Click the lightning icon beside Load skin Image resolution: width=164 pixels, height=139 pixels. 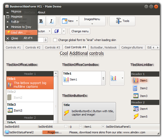point(9,32)
